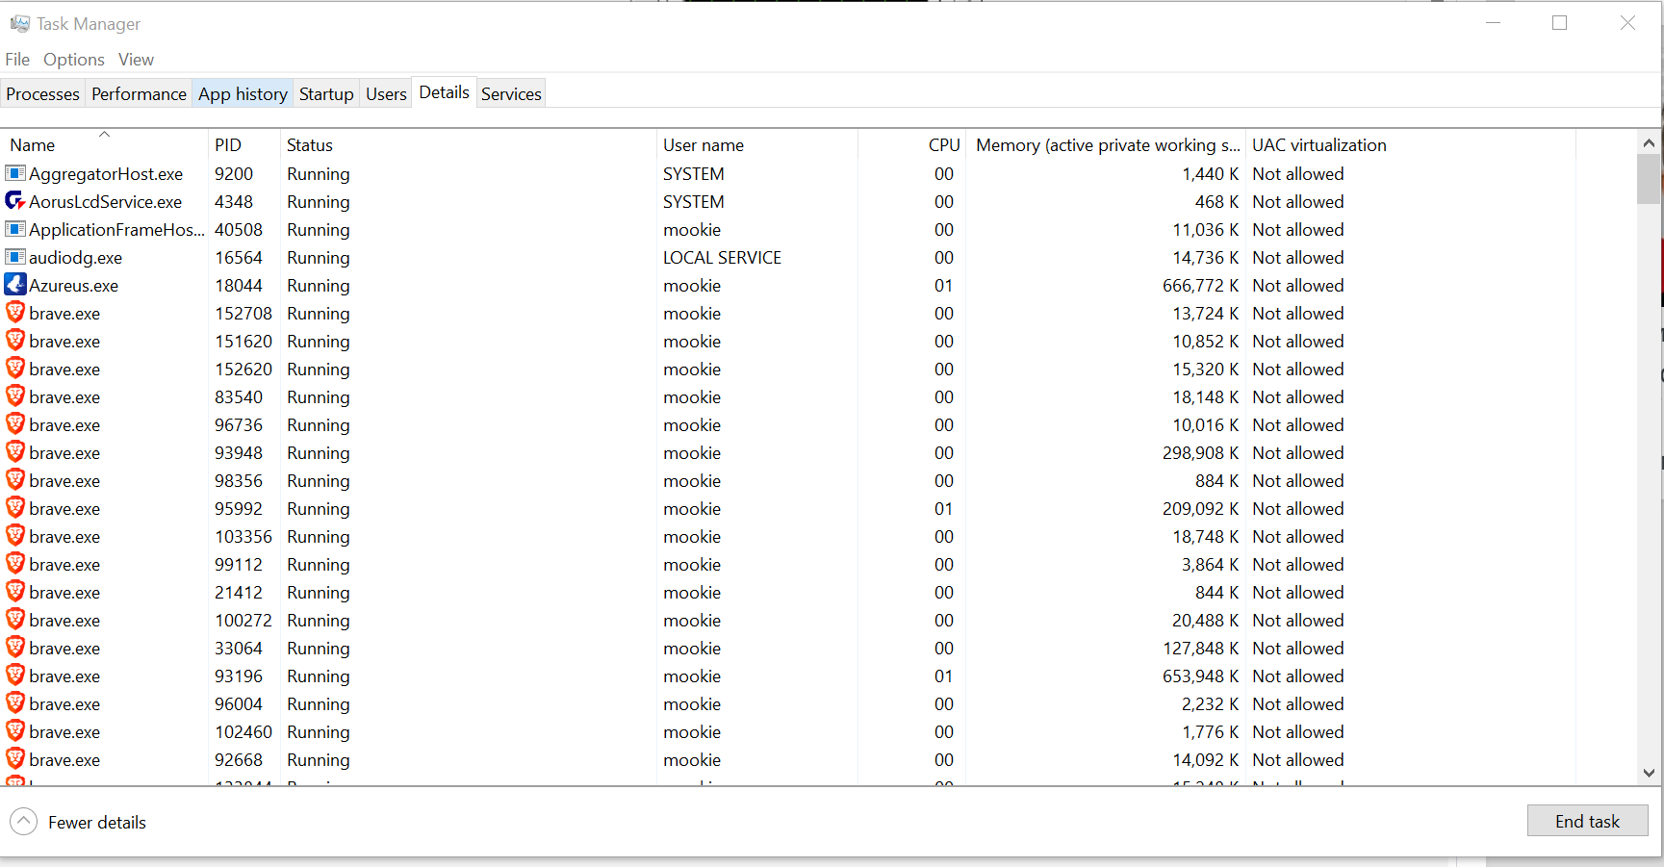Select the Azureus.exe row name
The image size is (1664, 867).
[73, 286]
